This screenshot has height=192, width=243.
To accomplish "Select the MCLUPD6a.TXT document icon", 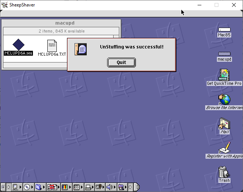I will pos(52,46).
